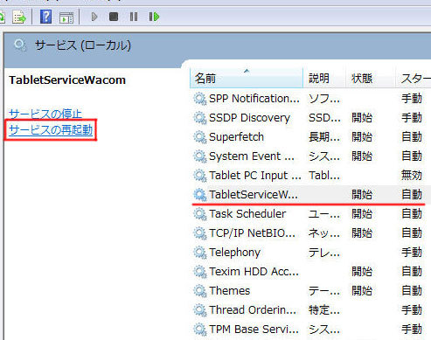
Task: Click the gear icon of Thread Orderin...
Action: 200,310
